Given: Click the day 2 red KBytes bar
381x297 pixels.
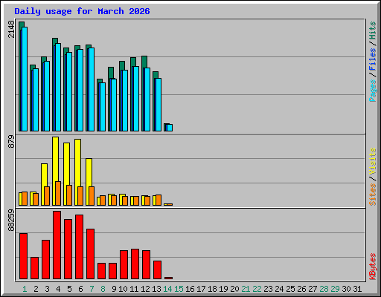Looking at the screenshot, I should point(35,268).
